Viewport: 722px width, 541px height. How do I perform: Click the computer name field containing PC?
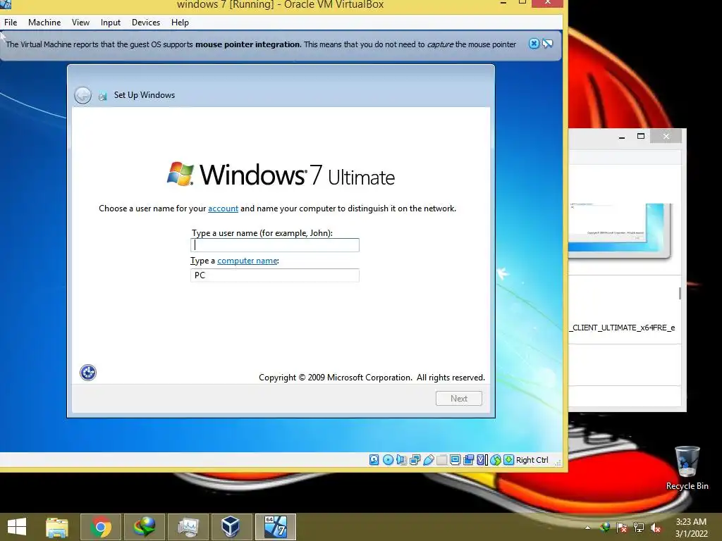275,275
